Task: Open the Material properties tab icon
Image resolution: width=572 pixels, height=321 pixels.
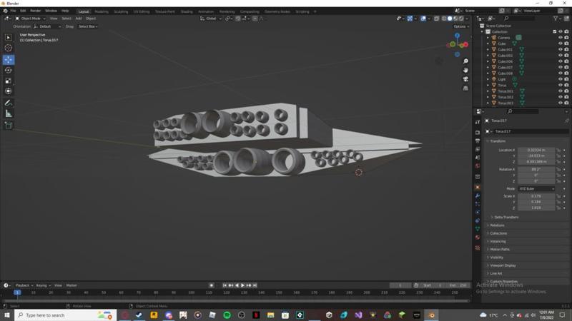Action: pos(478,238)
